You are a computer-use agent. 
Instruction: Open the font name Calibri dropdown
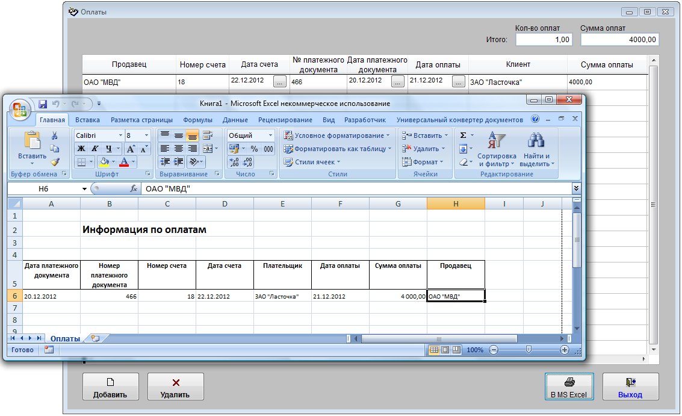120,135
